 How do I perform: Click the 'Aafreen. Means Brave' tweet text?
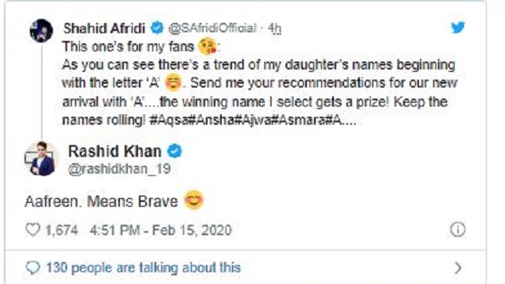pyautogui.click(x=101, y=202)
